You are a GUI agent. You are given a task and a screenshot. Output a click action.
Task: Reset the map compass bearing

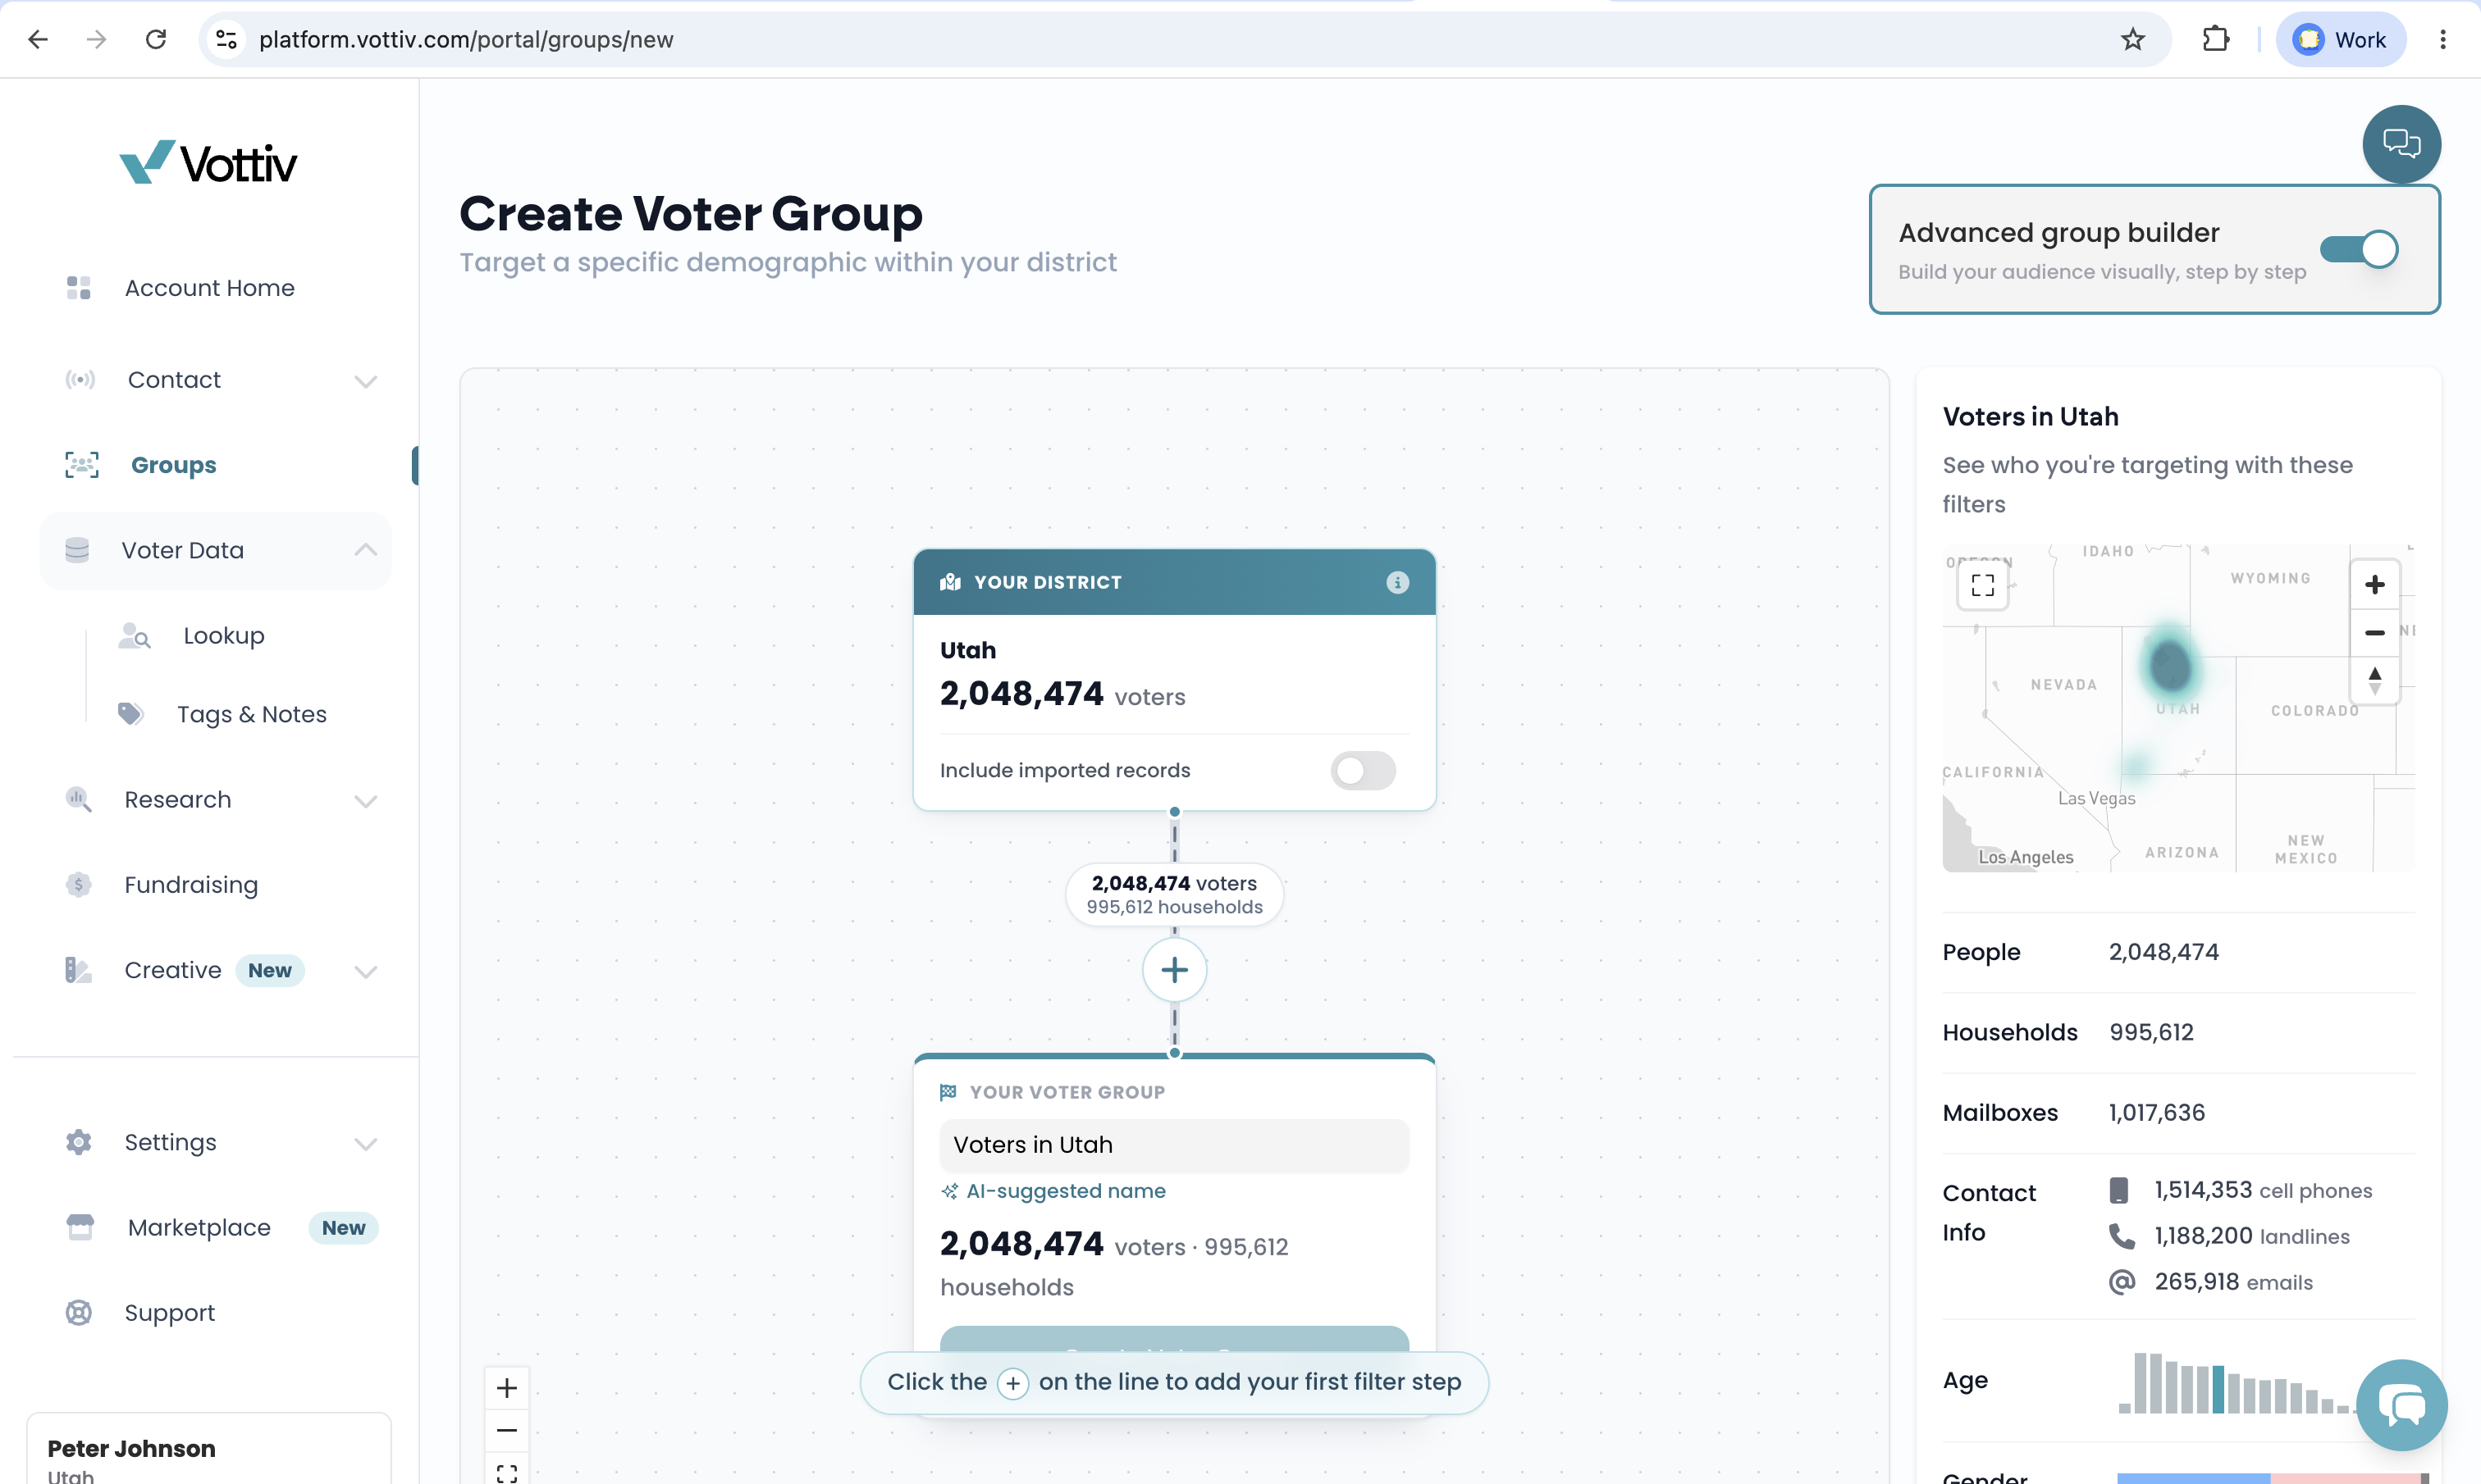click(x=2374, y=680)
